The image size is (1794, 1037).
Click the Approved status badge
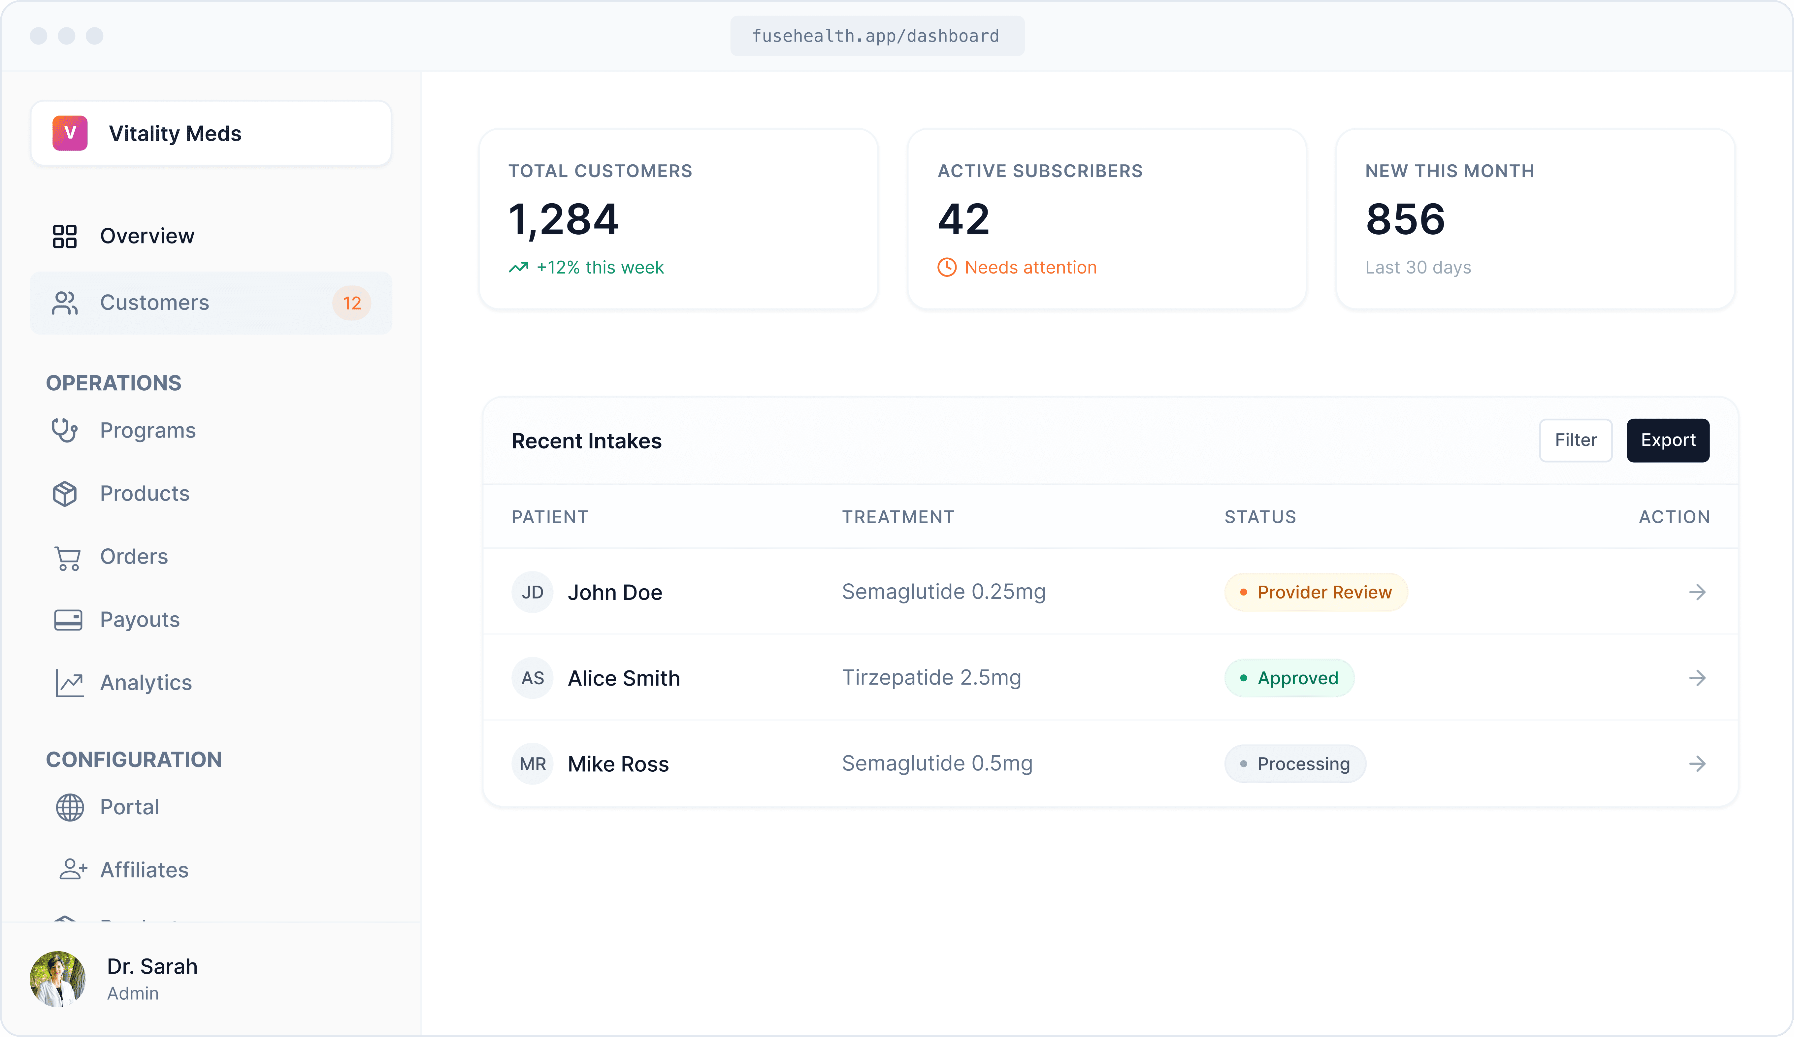click(x=1288, y=678)
